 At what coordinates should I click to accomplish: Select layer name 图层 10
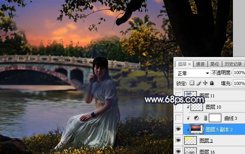213,107
